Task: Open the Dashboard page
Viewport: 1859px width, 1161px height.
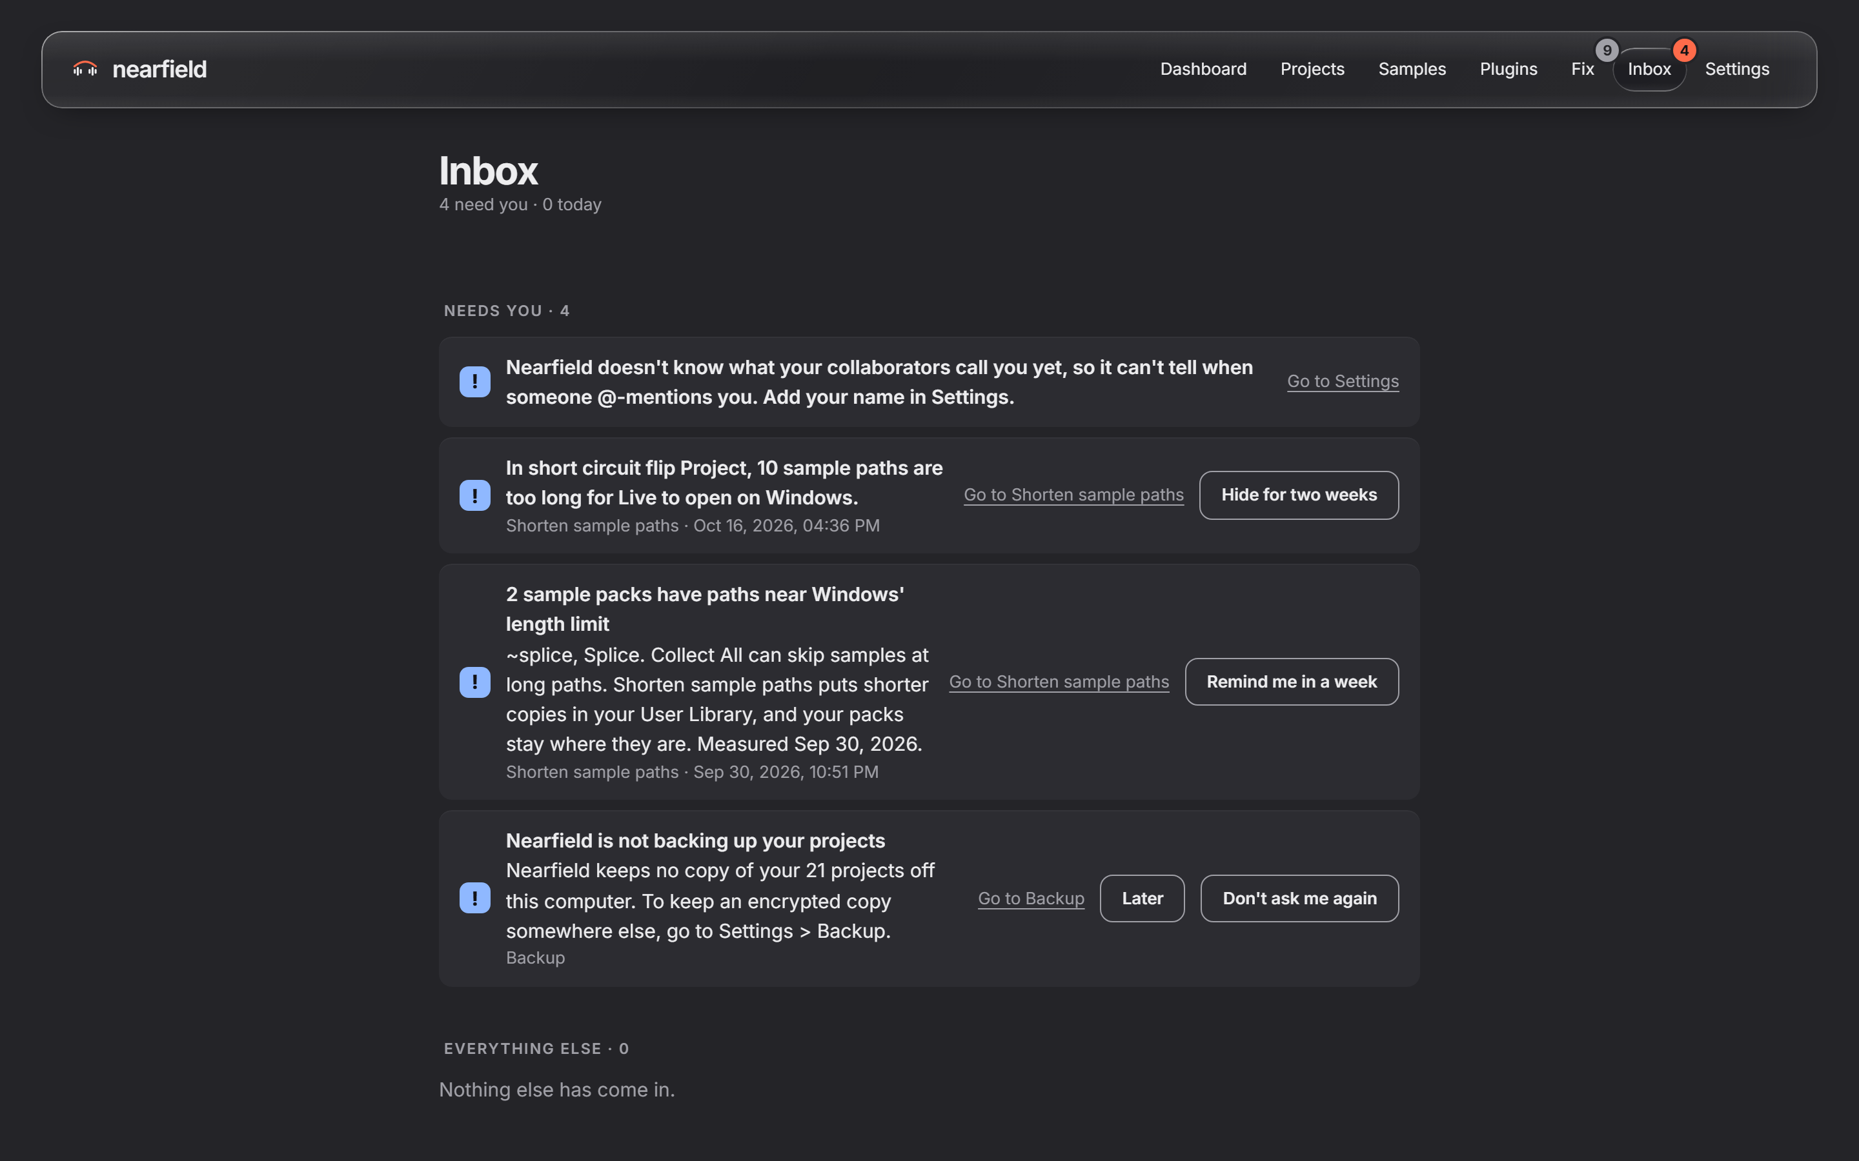Action: tap(1203, 69)
